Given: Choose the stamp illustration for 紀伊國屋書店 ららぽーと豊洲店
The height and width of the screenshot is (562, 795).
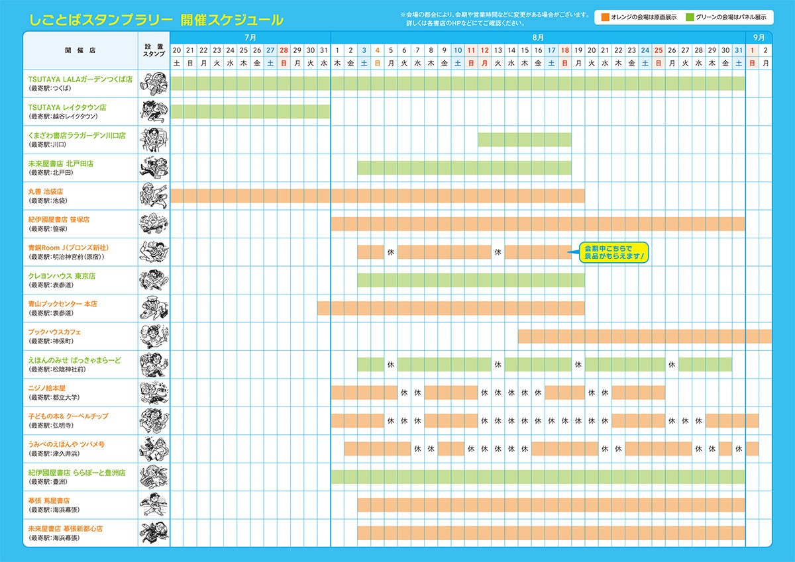Looking at the screenshot, I should tap(154, 477).
